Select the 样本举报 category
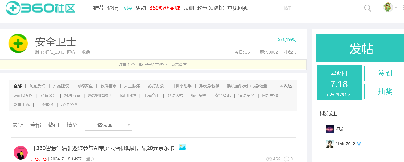The width and height of the screenshot is (404, 162). click(45, 104)
